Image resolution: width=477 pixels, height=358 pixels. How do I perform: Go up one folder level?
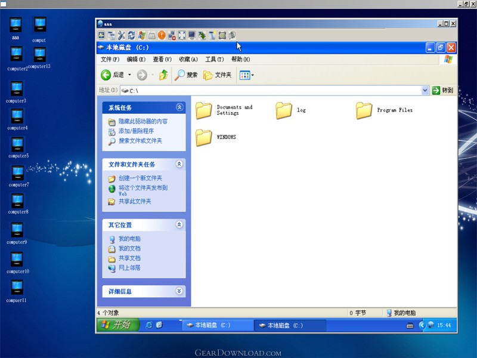pos(163,75)
